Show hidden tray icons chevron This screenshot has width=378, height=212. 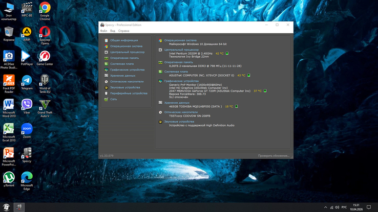[x=325, y=207]
